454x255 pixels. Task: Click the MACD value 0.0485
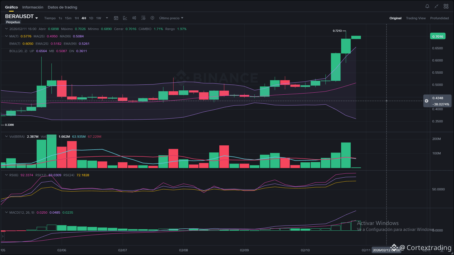tap(55, 212)
